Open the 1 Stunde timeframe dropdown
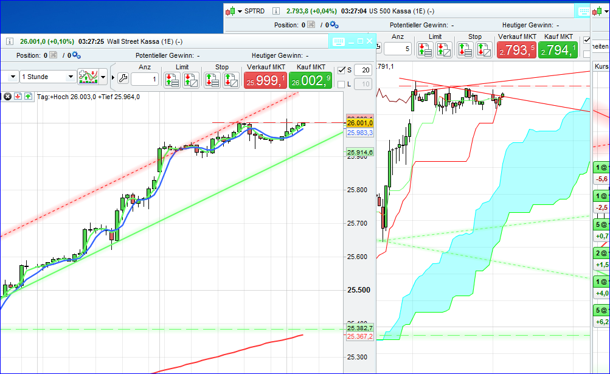The height and width of the screenshot is (374, 610). (x=71, y=77)
